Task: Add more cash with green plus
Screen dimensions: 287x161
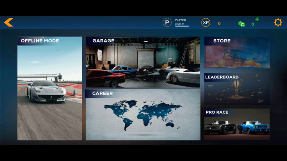Action: coord(257,19)
